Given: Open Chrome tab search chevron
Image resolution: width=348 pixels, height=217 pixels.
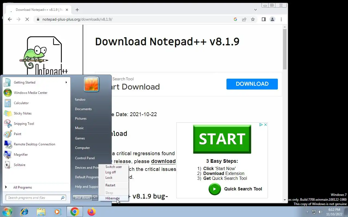Looking at the screenshot, I should [255, 10].
